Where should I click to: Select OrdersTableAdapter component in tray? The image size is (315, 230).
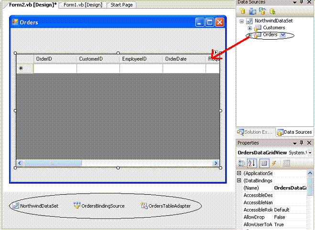click(x=165, y=206)
